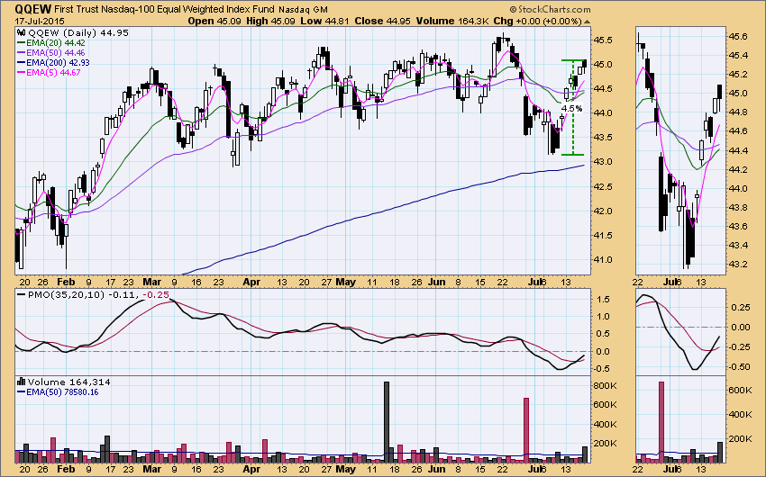This screenshot has width=766, height=477.
Task: Click the QQEW (Daily) 44.95 legend text
Action: tap(78, 32)
